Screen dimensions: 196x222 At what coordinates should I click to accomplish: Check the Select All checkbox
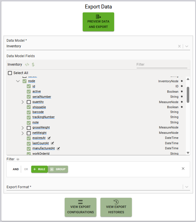tap(10, 73)
